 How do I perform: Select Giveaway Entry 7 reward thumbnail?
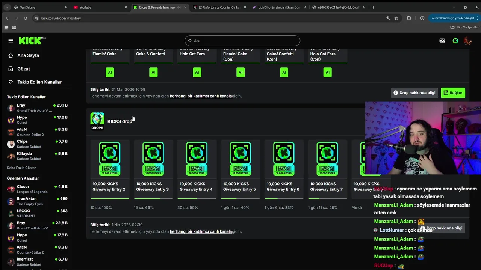click(x=328, y=159)
